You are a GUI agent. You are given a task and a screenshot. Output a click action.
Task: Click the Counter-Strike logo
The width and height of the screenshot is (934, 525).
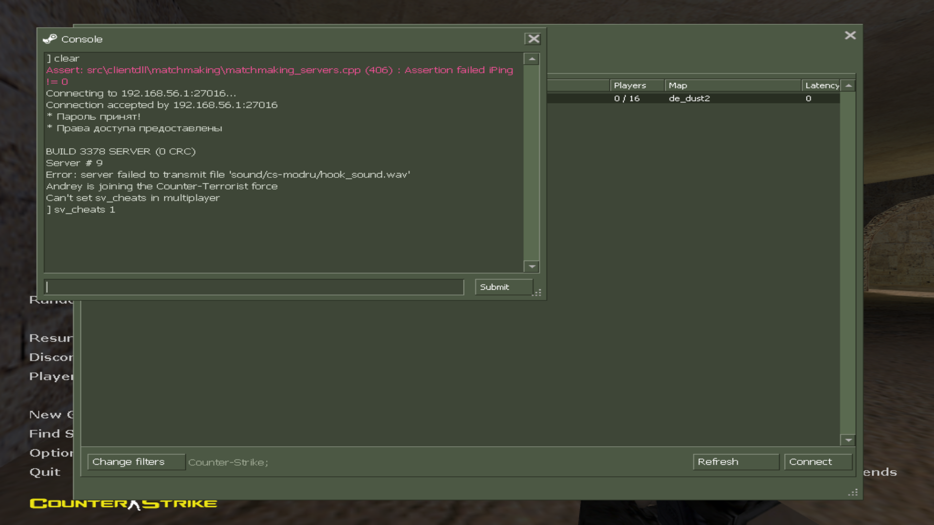click(x=123, y=504)
